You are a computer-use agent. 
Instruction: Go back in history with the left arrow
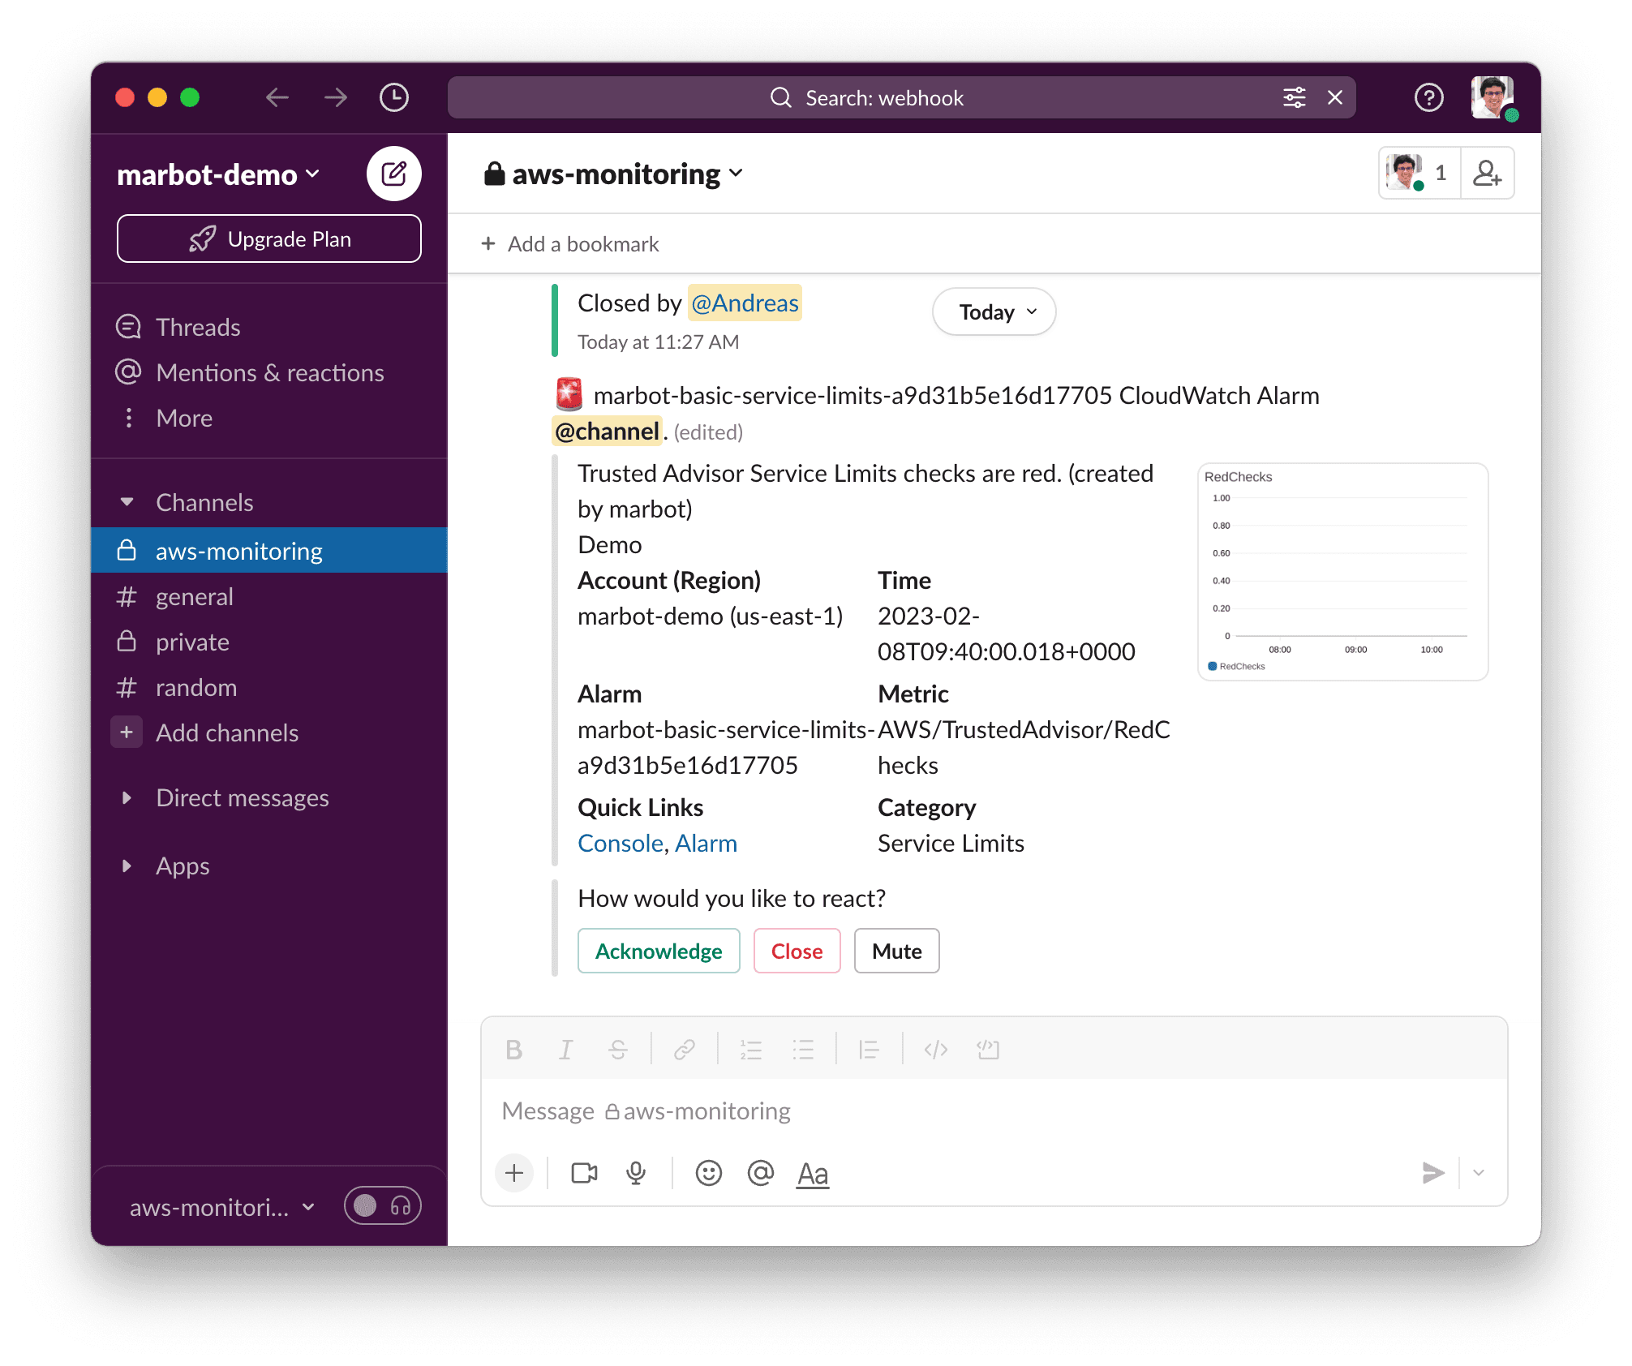click(277, 98)
